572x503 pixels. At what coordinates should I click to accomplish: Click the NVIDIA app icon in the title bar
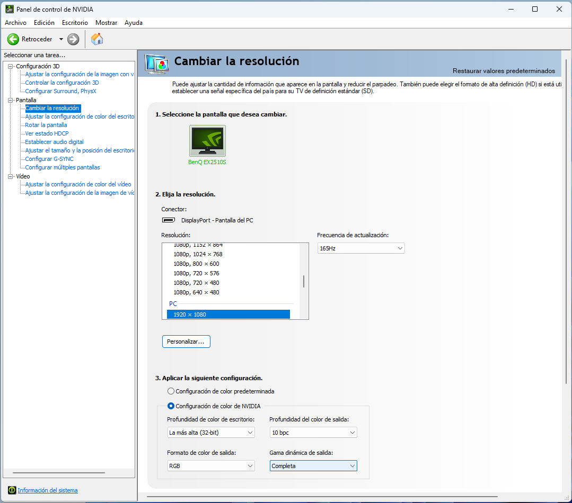click(x=10, y=9)
